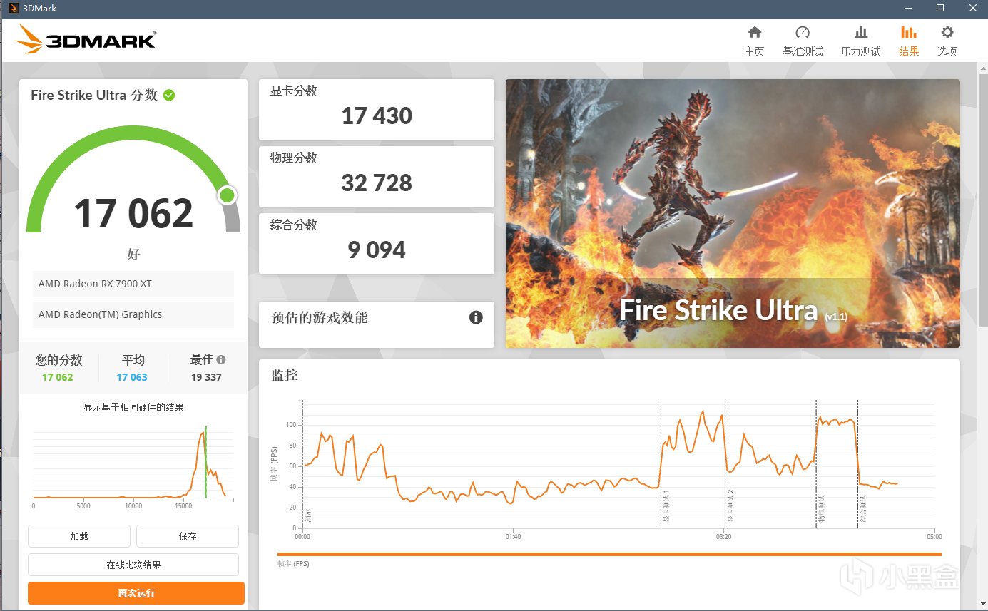Image resolution: width=988 pixels, height=611 pixels.
Task: Click the 显卡分数 17 430 score card
Action: coord(377,110)
